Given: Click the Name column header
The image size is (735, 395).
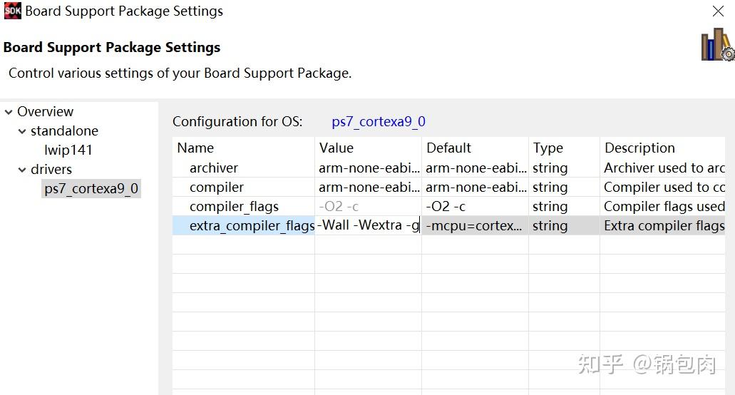Looking at the screenshot, I should point(195,148).
